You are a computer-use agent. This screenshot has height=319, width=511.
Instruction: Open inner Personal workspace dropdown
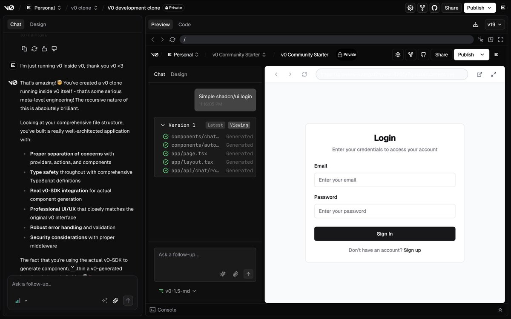point(183,54)
